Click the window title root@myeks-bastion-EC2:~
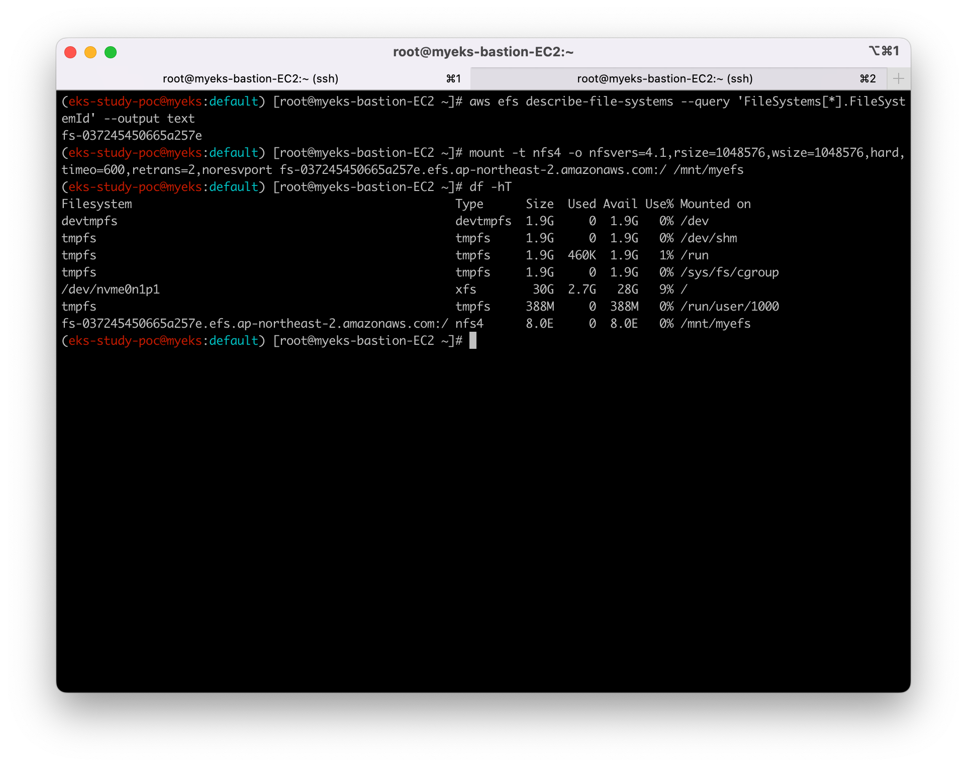 point(483,52)
